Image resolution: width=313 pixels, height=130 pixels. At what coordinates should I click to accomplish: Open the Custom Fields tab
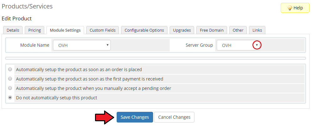pyautogui.click(x=103, y=30)
